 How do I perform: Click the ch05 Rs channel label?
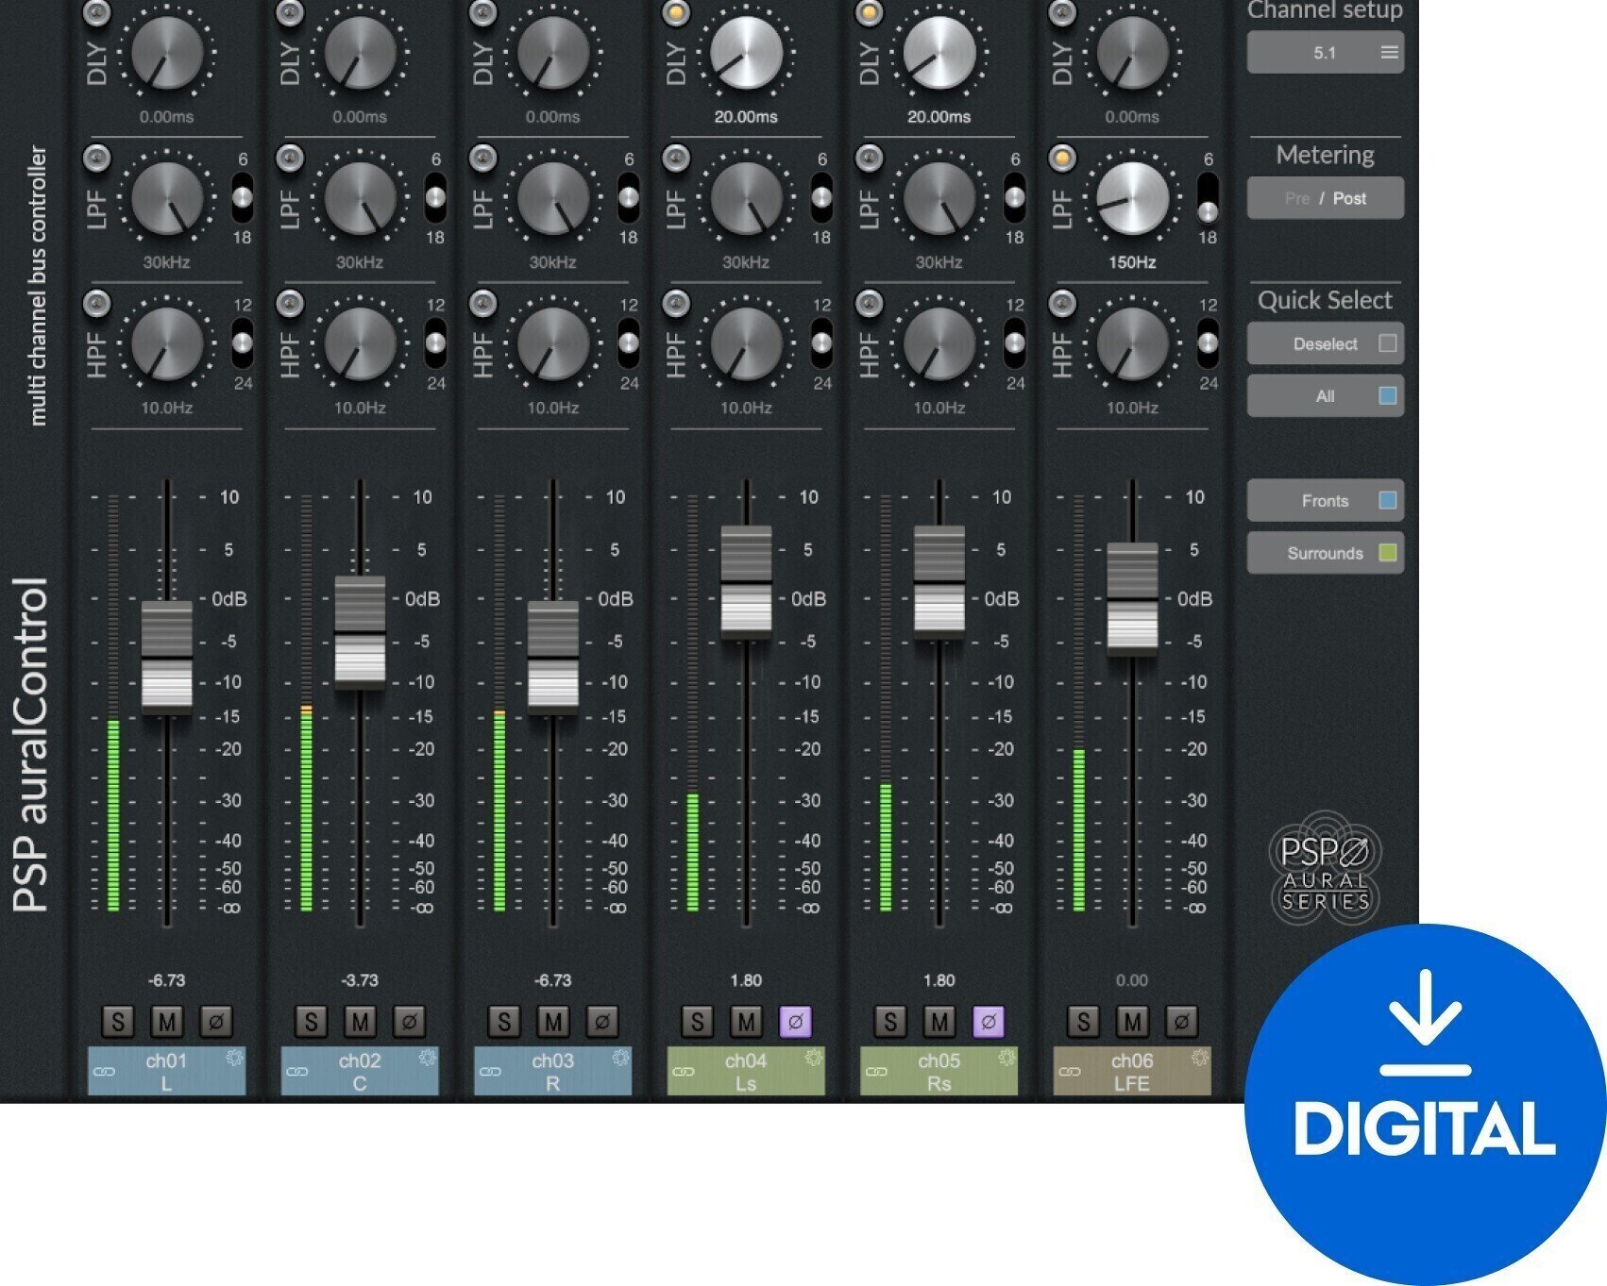(939, 1071)
